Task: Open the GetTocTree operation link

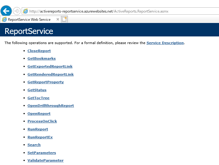Action: tap(39, 98)
